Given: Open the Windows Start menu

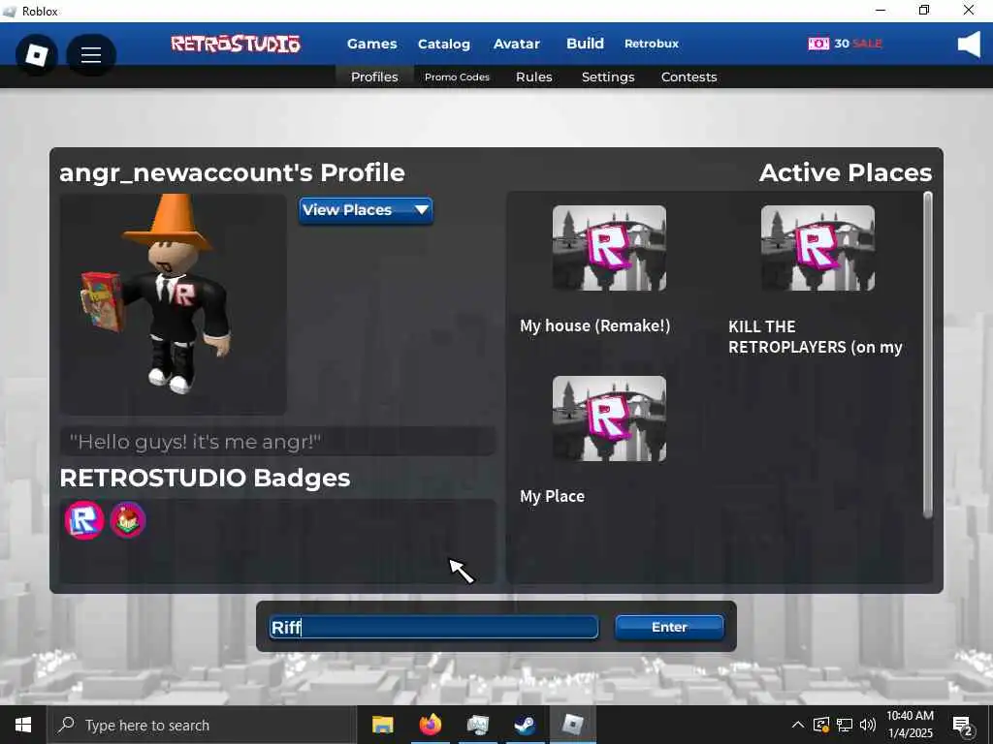Looking at the screenshot, I should pyautogui.click(x=23, y=725).
